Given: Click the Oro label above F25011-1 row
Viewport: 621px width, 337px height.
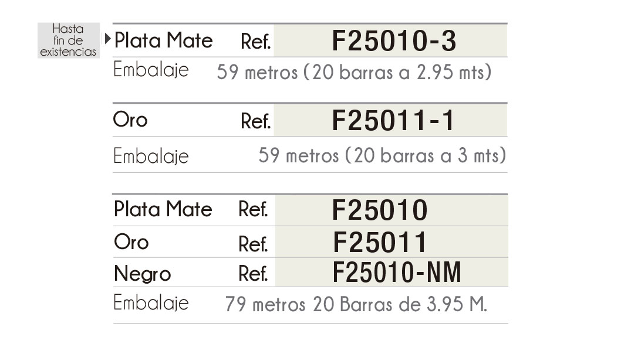Looking at the screenshot, I should [130, 120].
